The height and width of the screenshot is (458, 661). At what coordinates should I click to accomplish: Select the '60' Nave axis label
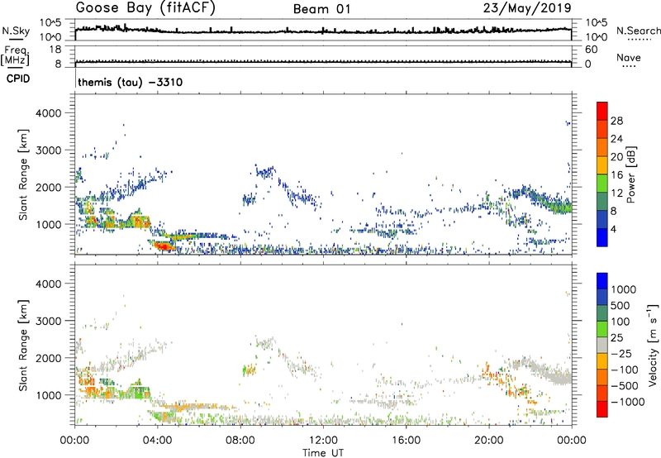click(x=592, y=50)
